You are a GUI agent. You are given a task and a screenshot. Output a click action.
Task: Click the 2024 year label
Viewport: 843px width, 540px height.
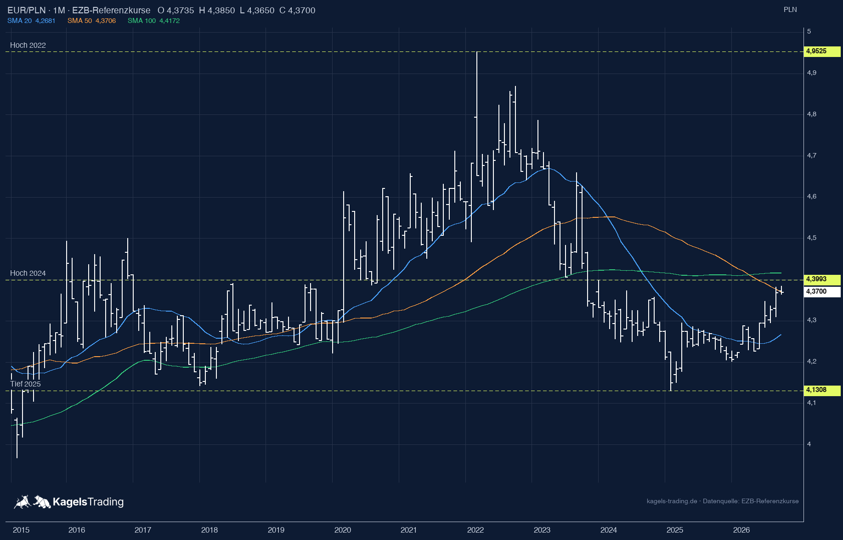point(609,530)
